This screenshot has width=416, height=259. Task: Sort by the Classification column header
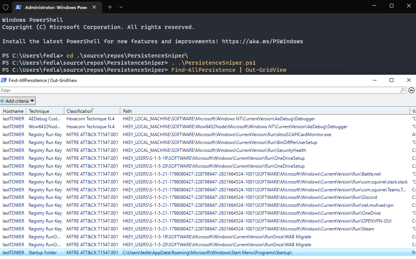(x=92, y=111)
